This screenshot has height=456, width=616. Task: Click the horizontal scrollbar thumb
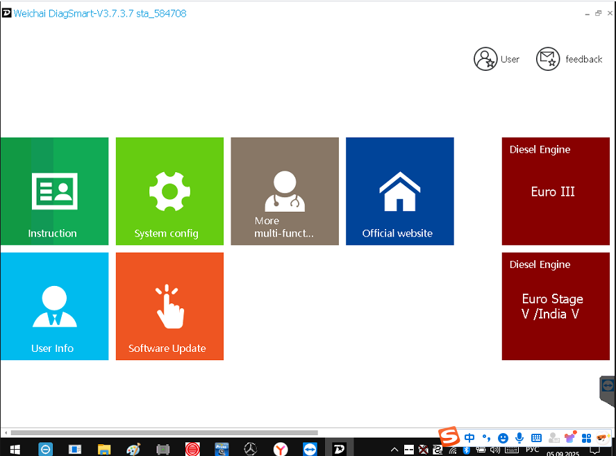pyautogui.click(x=164, y=433)
